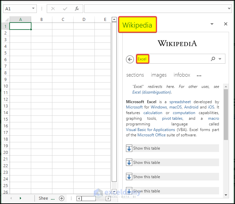Screen dimensions: 235x204
Task: Open the search history dropdown chevron
Action: click(220, 59)
